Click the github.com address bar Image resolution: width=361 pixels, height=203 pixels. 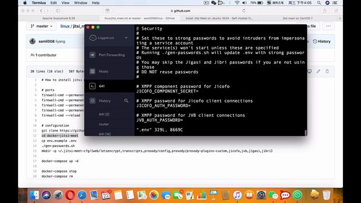(x=180, y=11)
